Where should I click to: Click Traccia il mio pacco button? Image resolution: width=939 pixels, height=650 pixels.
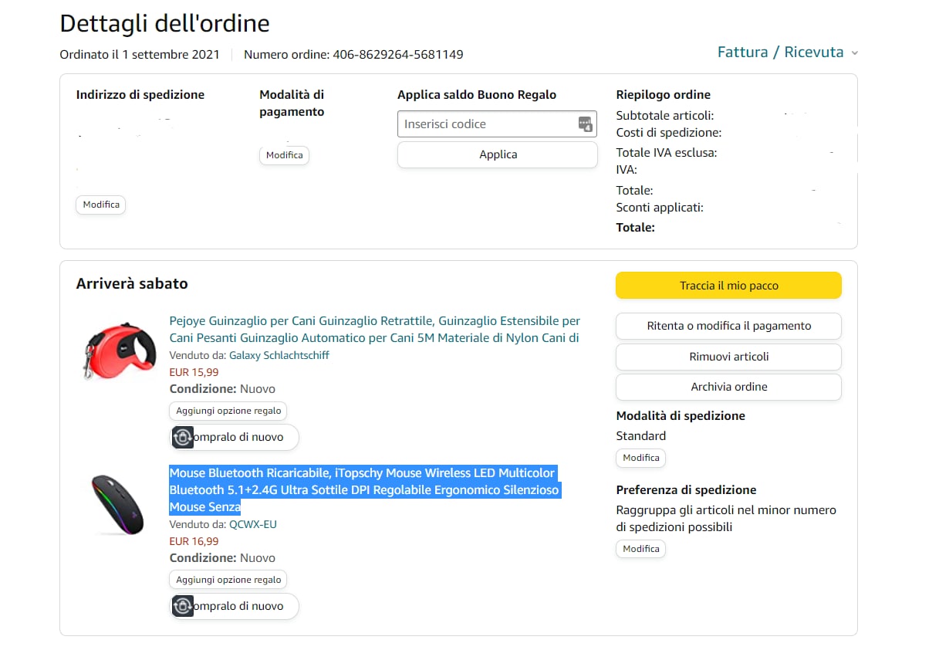click(x=728, y=286)
